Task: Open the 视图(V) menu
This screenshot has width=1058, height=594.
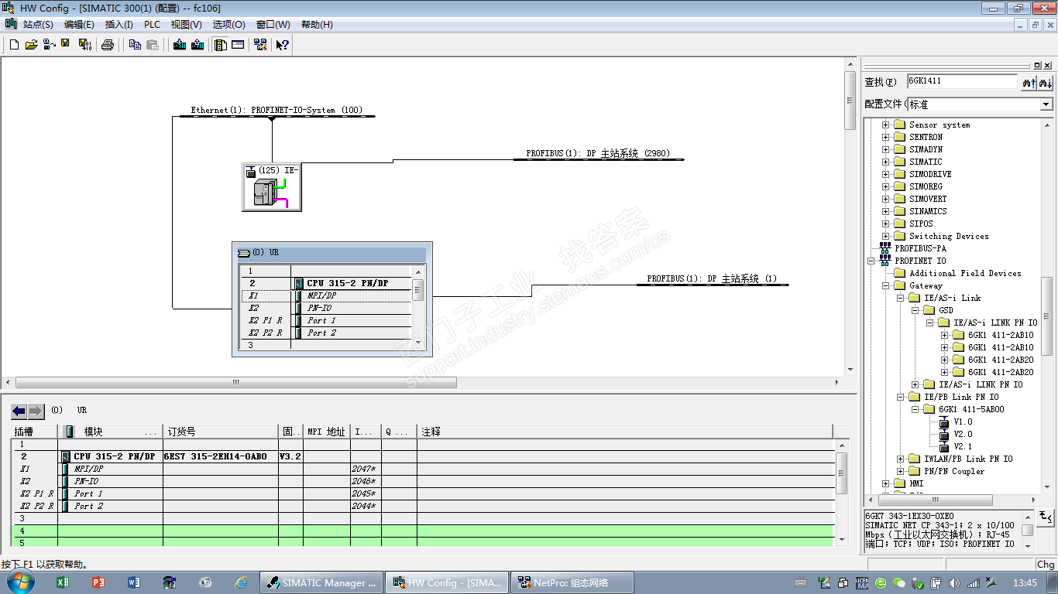Action: point(187,25)
